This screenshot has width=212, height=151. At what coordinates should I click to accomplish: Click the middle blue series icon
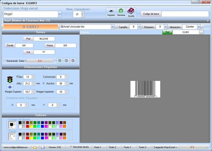(66, 61)
